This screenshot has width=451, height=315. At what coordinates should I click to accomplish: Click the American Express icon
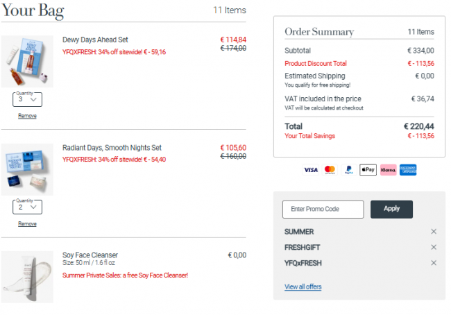pyautogui.click(x=408, y=170)
